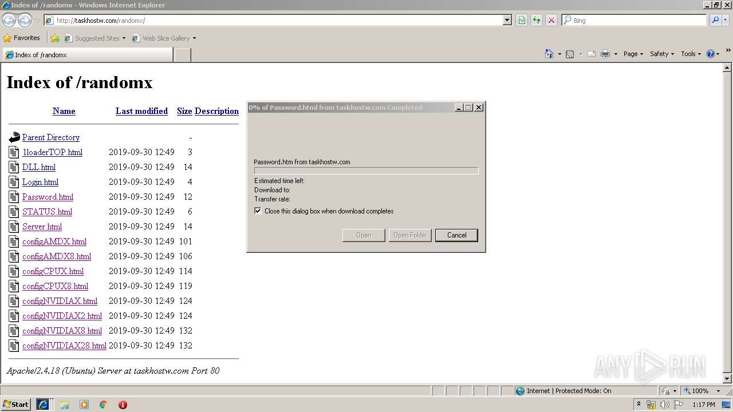Click Parent Directory folder-back icon
Screen dimensions: 733x412
tap(14, 137)
